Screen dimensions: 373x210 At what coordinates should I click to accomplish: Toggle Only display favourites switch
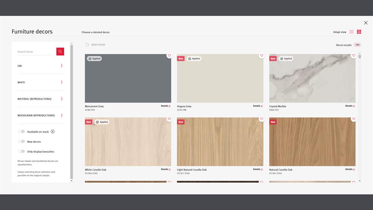pos(21,152)
